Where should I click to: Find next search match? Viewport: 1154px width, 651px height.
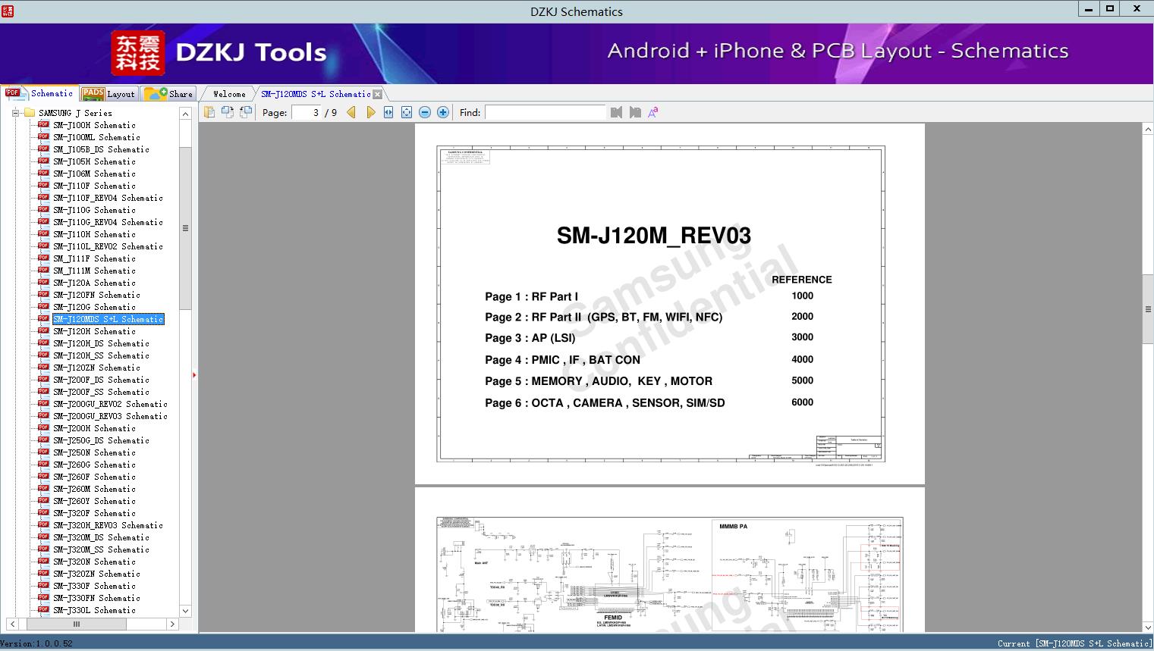[x=635, y=112]
